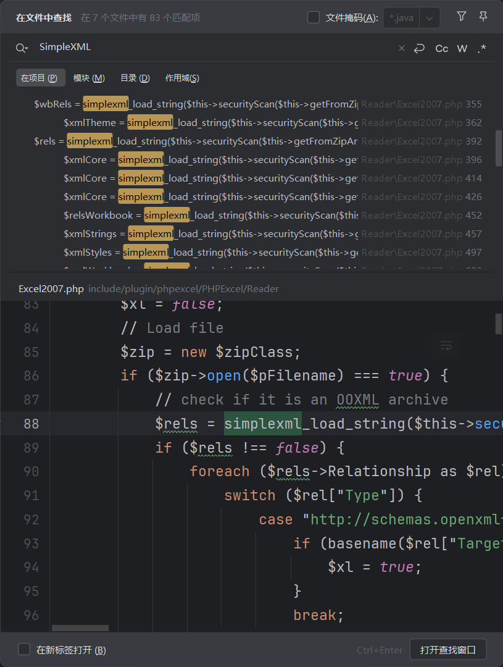Image resolution: width=503 pixels, height=667 pixels.
Task: Click 打开查找窗口 button
Action: [x=447, y=650]
